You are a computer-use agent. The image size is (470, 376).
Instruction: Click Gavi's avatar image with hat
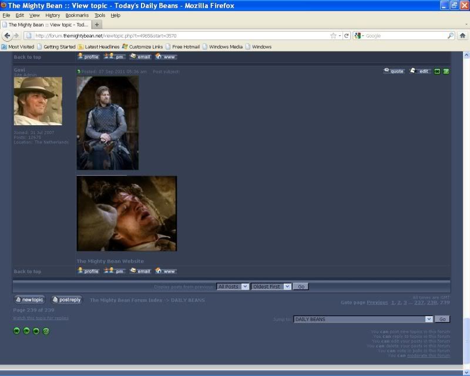(38, 101)
